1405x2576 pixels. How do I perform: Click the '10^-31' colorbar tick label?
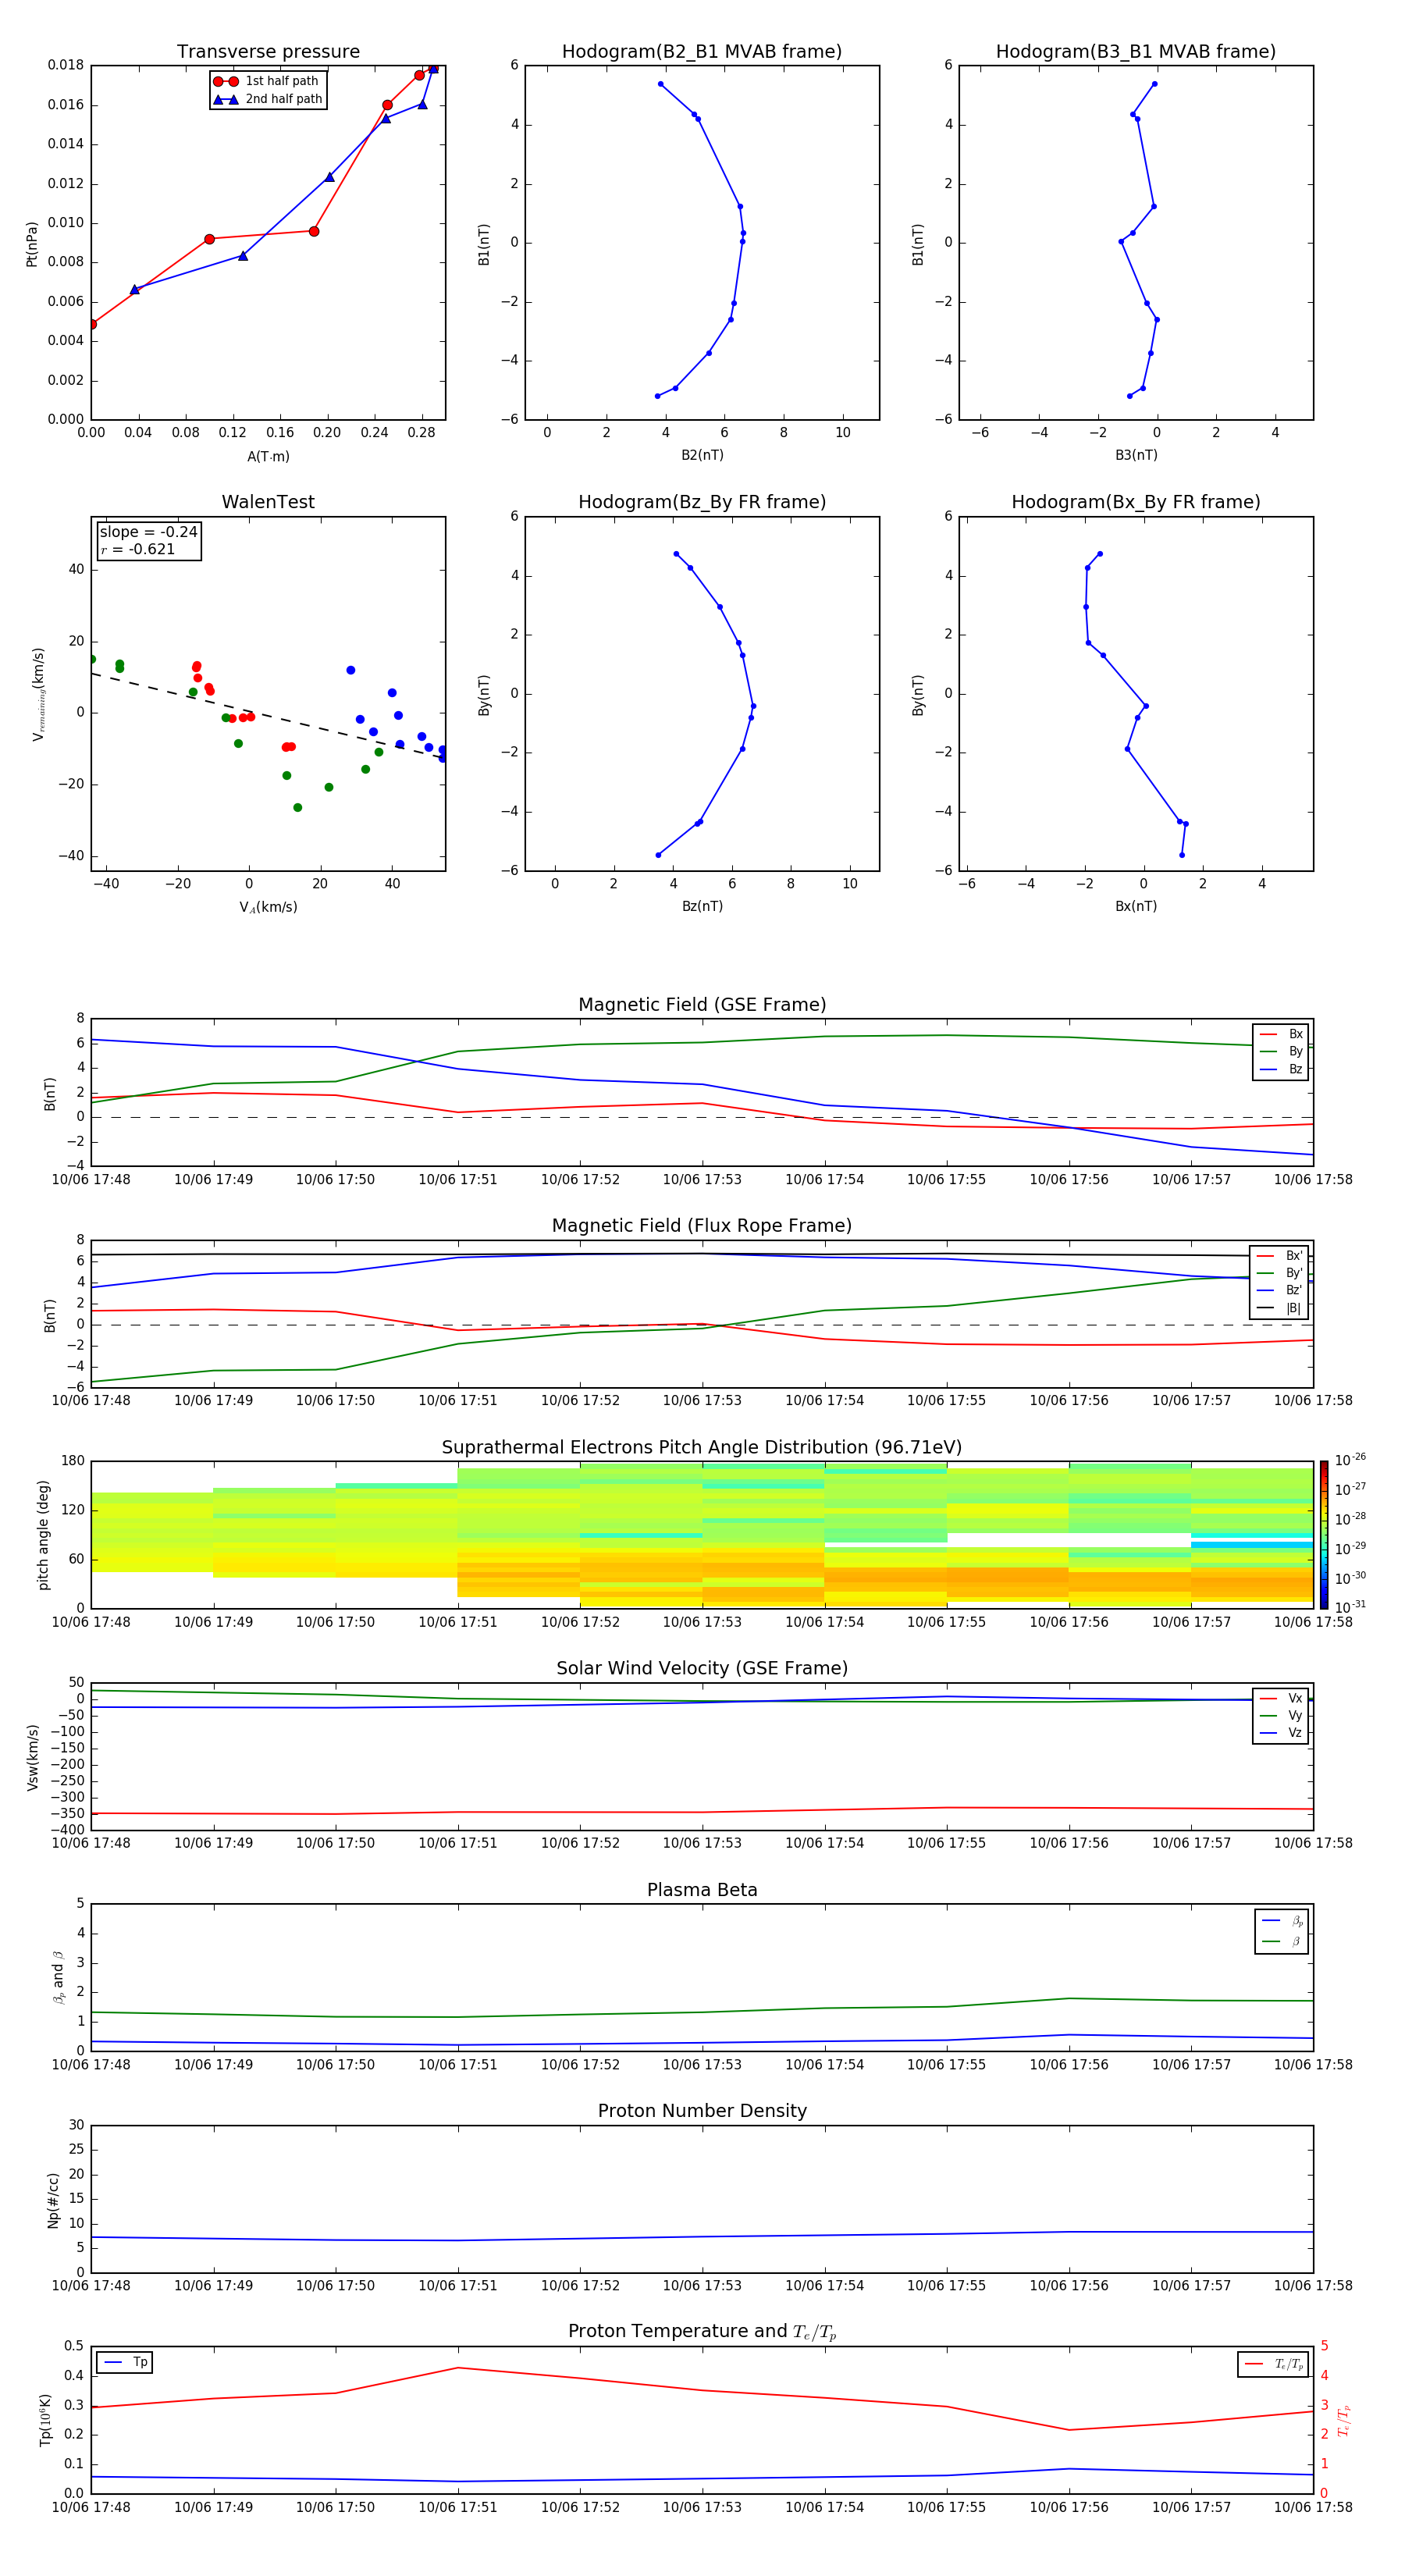pos(1350,1607)
